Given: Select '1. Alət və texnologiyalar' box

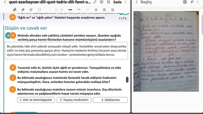Looking at the screenshot, I should coord(36,100).
